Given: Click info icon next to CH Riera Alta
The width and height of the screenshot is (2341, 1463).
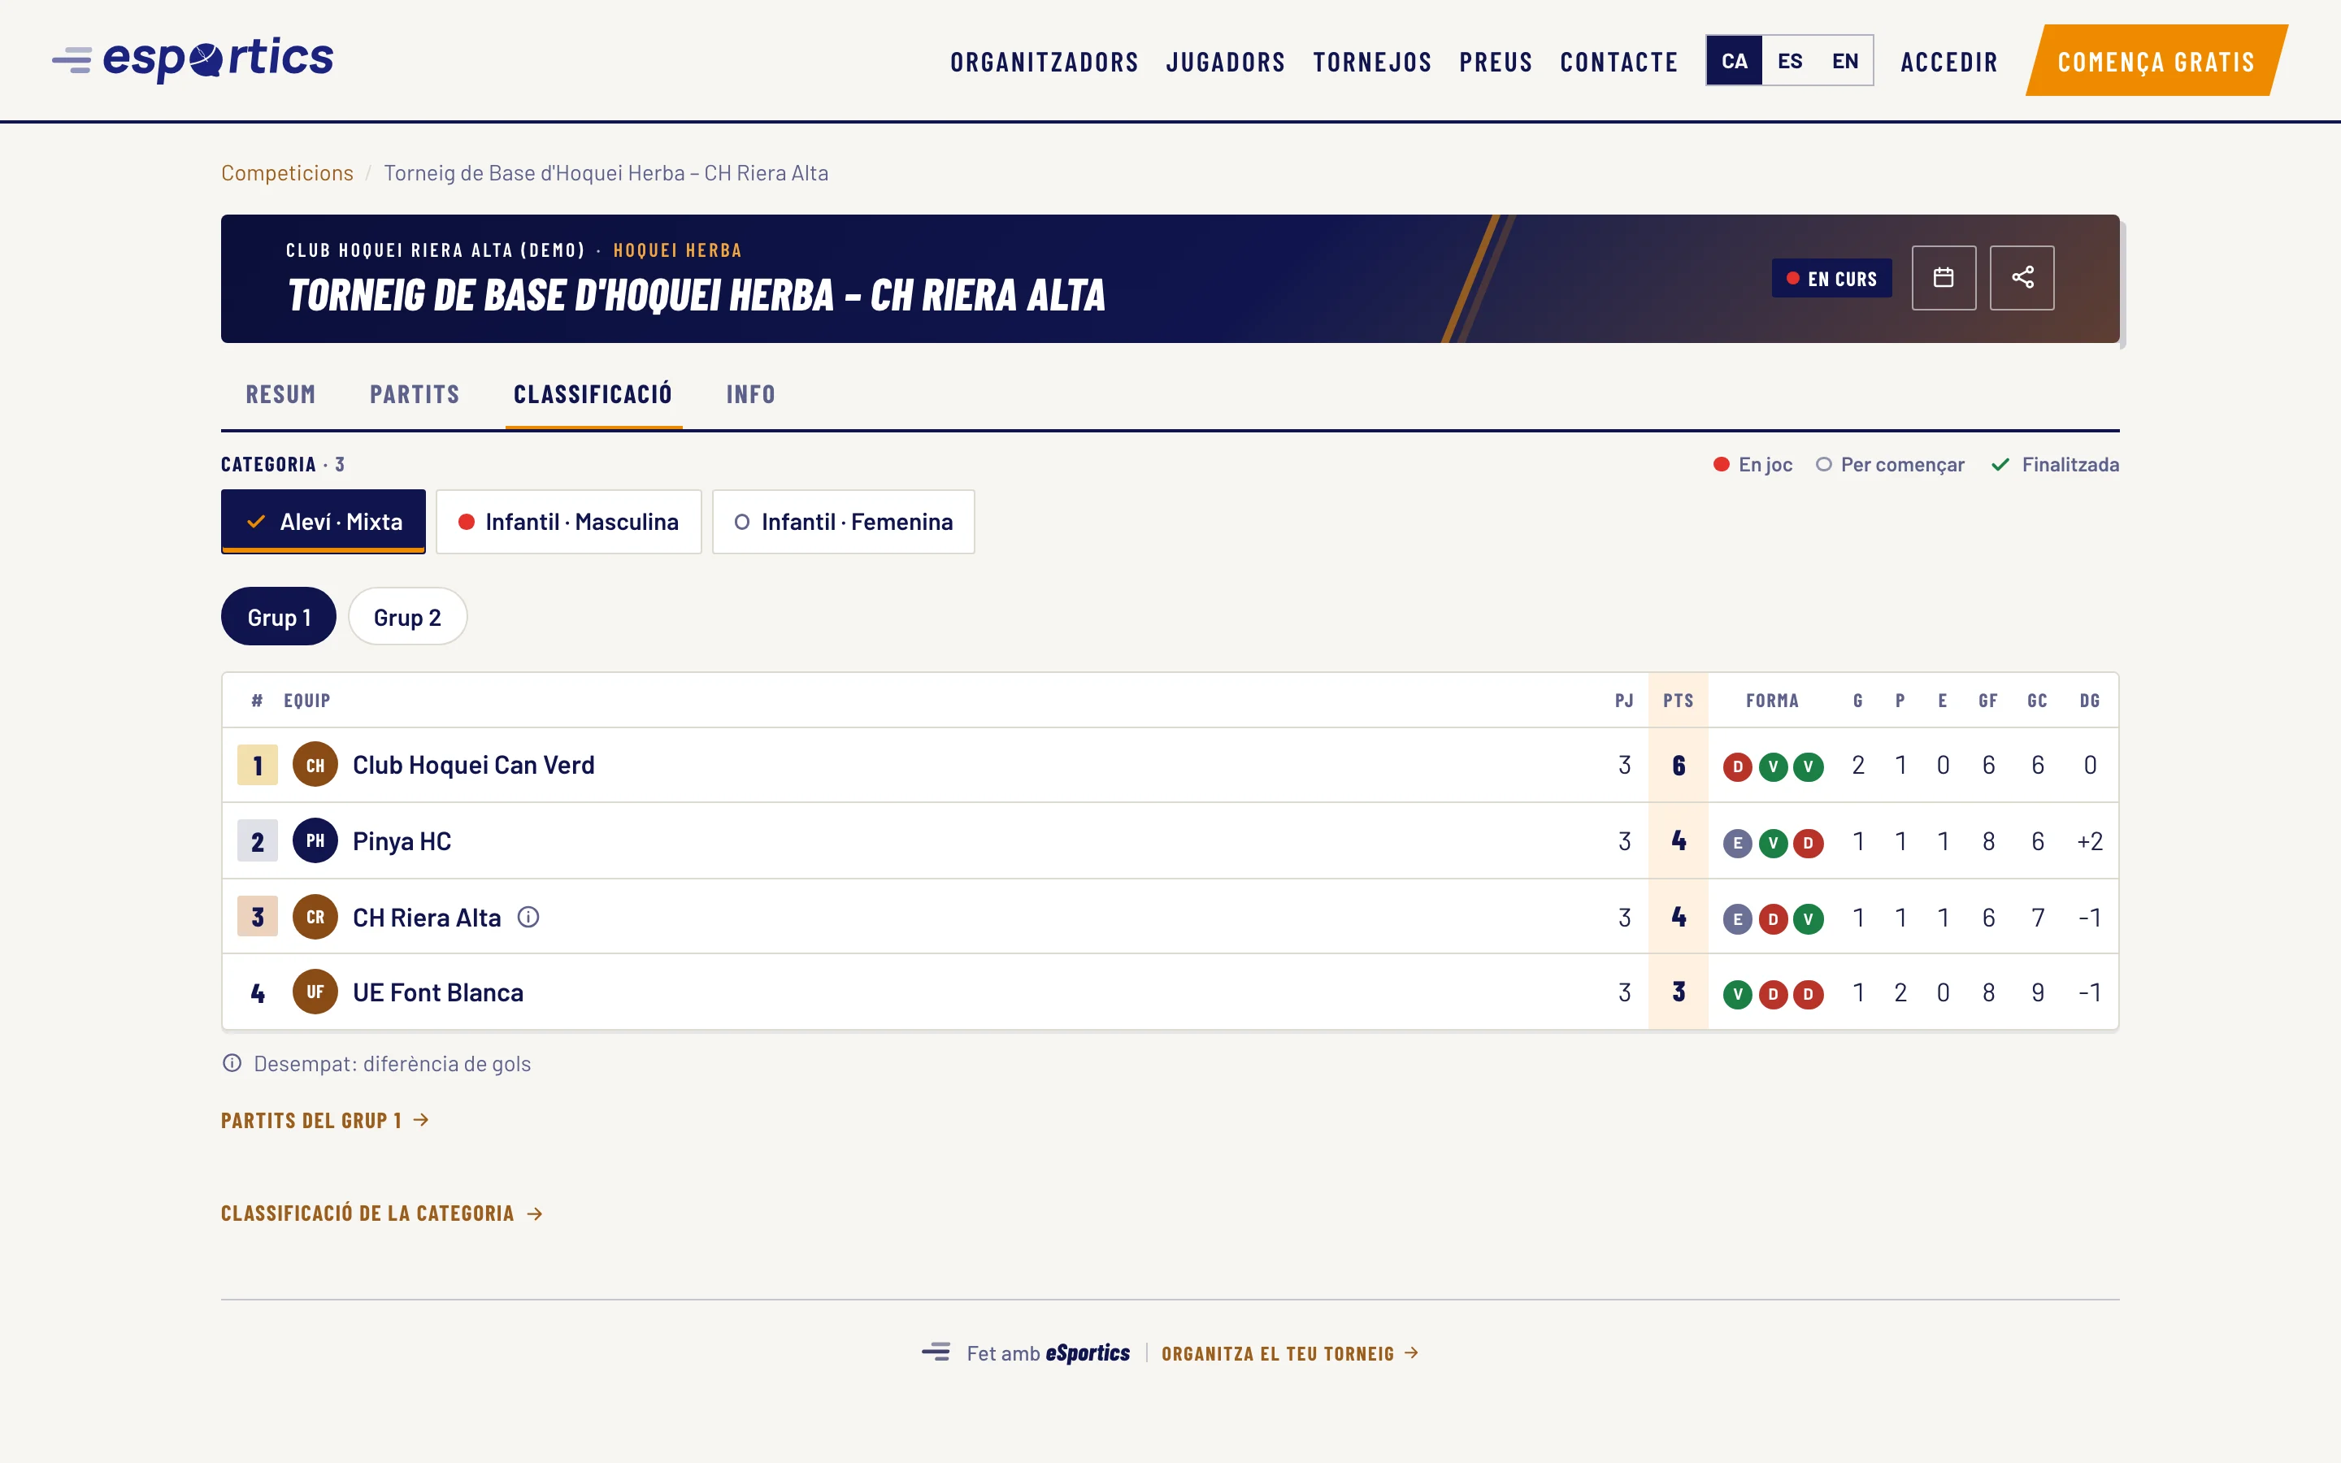Looking at the screenshot, I should coord(528,916).
